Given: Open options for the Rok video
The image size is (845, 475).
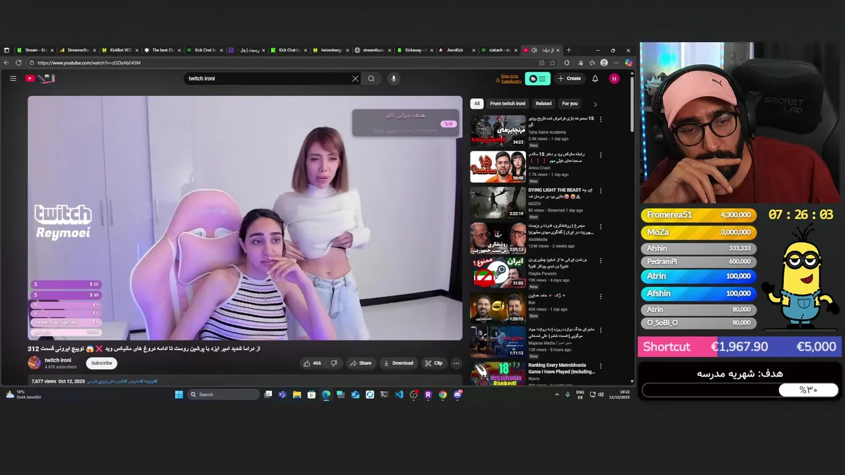Looking at the screenshot, I should (601, 297).
